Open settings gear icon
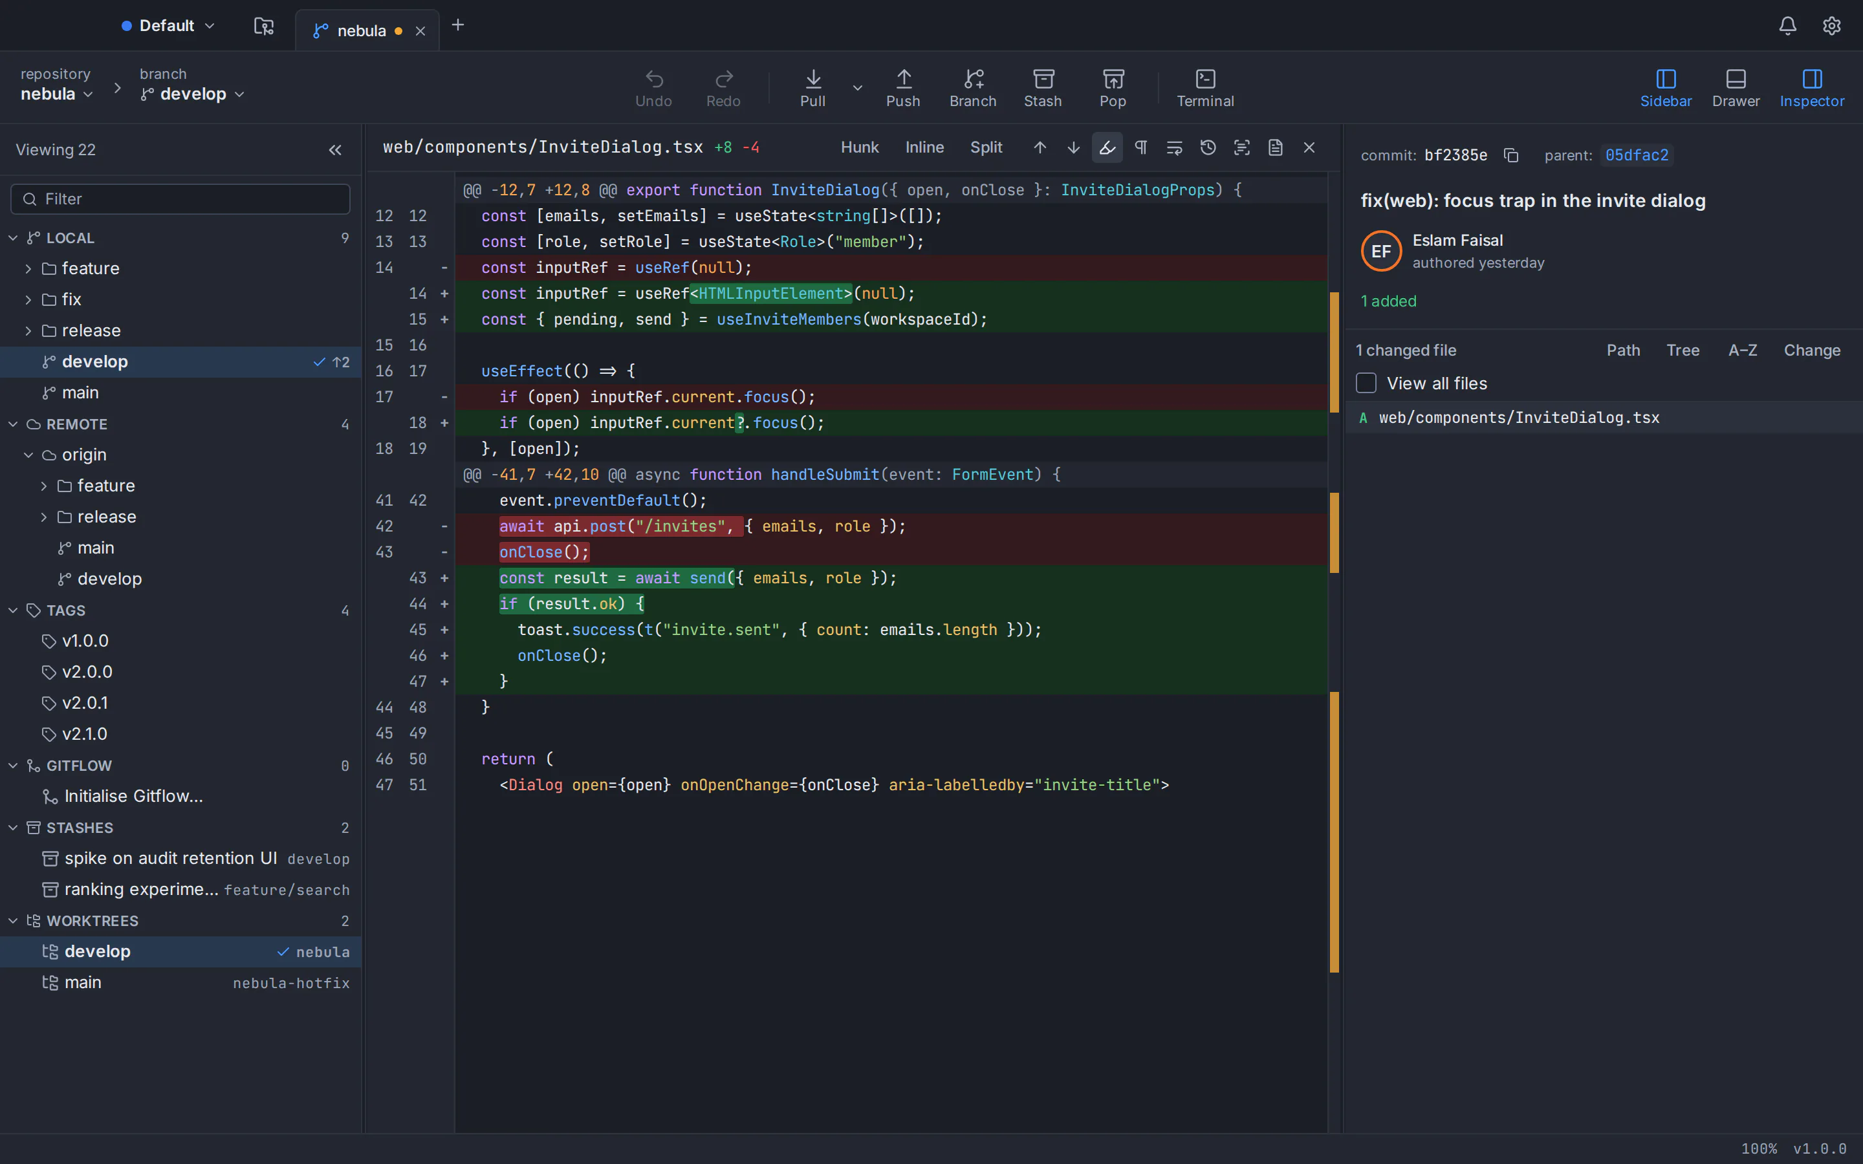The width and height of the screenshot is (1863, 1164). click(x=1831, y=25)
